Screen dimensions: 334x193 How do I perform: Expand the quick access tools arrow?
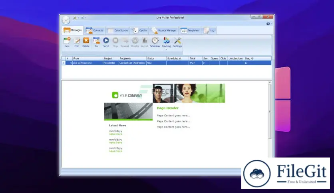(x=78, y=18)
